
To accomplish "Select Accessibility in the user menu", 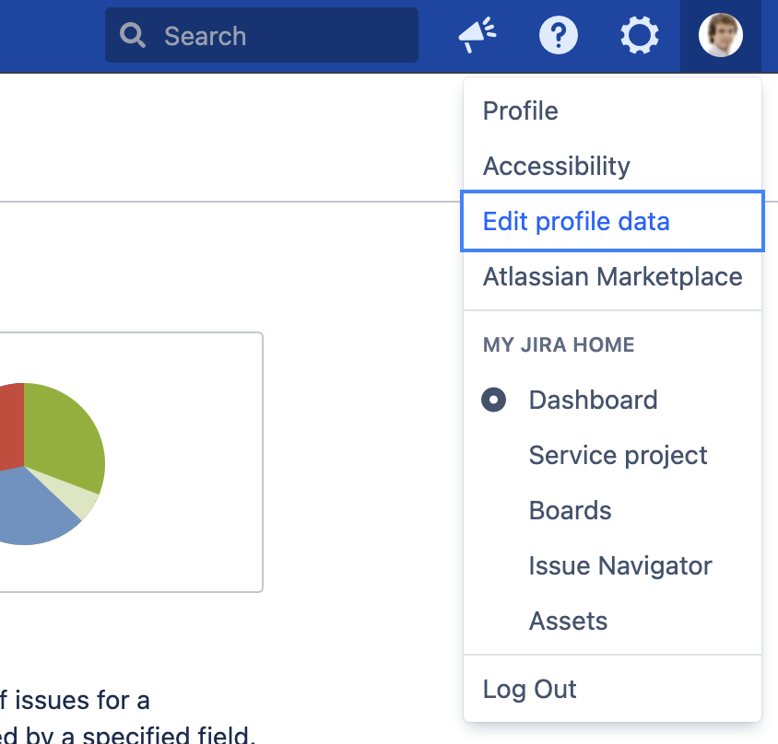I will pyautogui.click(x=556, y=167).
